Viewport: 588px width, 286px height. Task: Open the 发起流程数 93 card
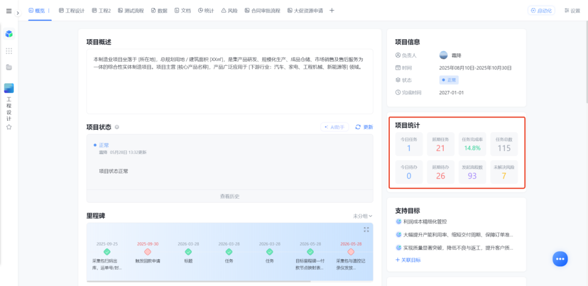click(x=472, y=172)
